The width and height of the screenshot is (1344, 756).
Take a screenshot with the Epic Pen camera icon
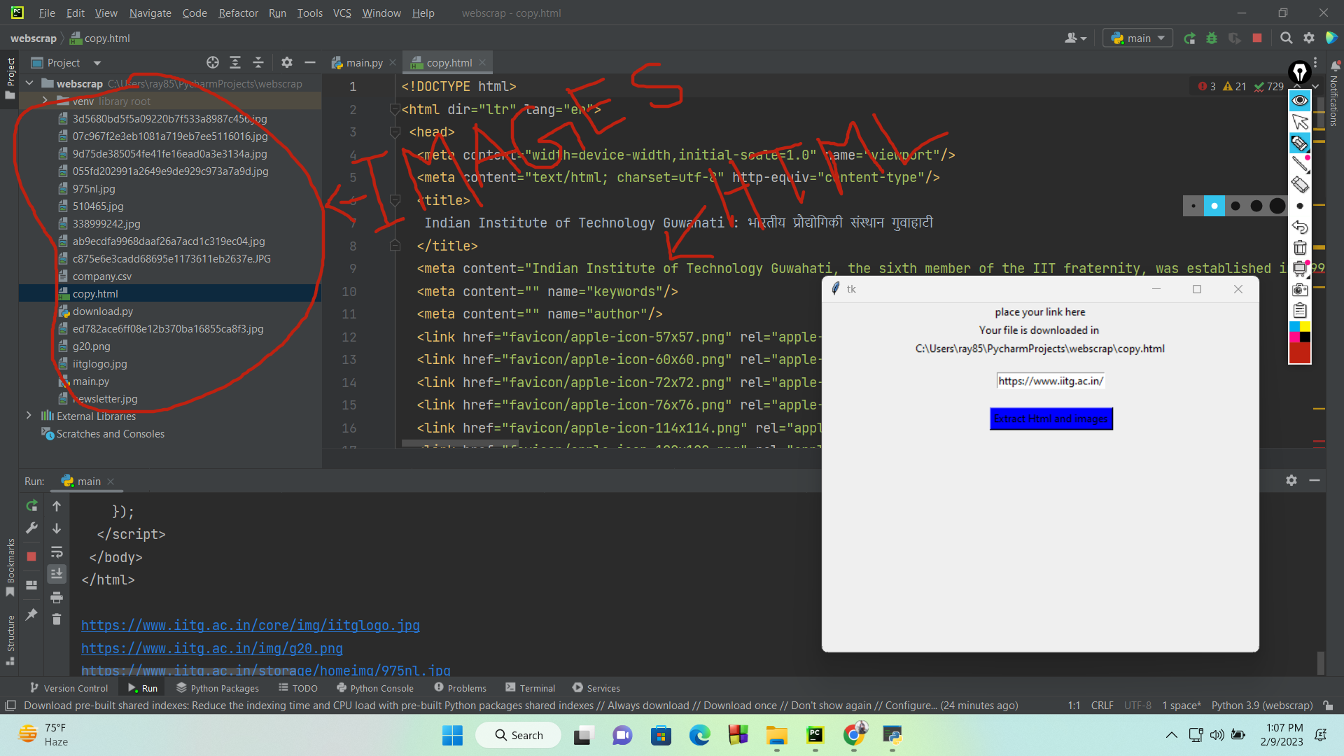coord(1300,290)
